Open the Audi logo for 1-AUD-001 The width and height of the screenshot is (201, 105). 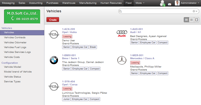(122, 33)
